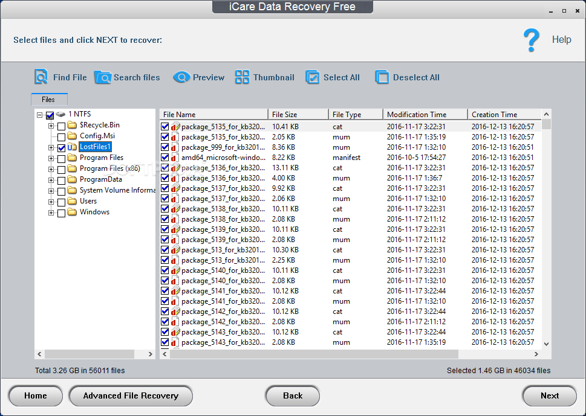The width and height of the screenshot is (586, 416).
Task: Check the $Recycle.Bin folder checkbox
Action: coord(61,126)
